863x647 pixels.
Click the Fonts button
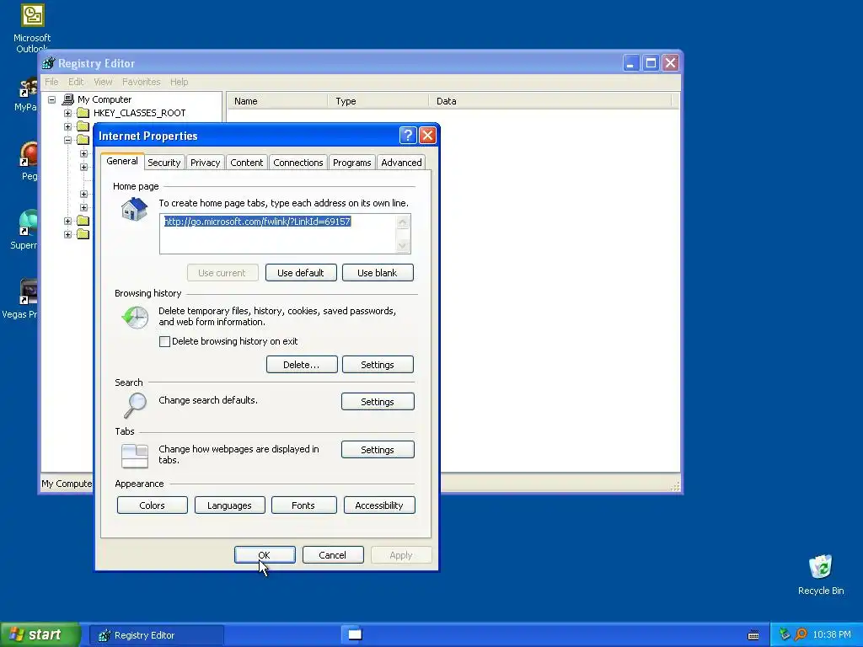[x=303, y=505]
